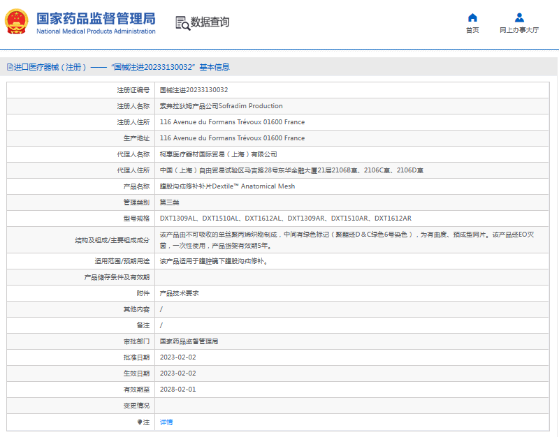Open the 产品技术要求 attachment

(178, 293)
